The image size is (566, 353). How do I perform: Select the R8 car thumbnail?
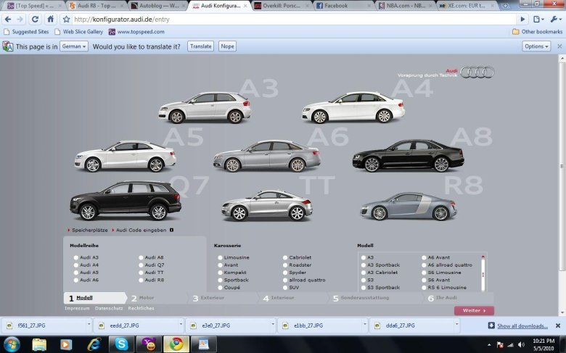point(409,207)
